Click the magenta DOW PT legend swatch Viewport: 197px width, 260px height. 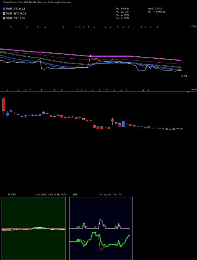click(4, 18)
